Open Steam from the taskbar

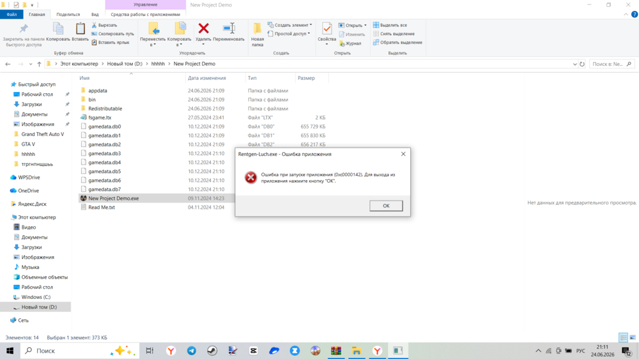[x=212, y=351]
